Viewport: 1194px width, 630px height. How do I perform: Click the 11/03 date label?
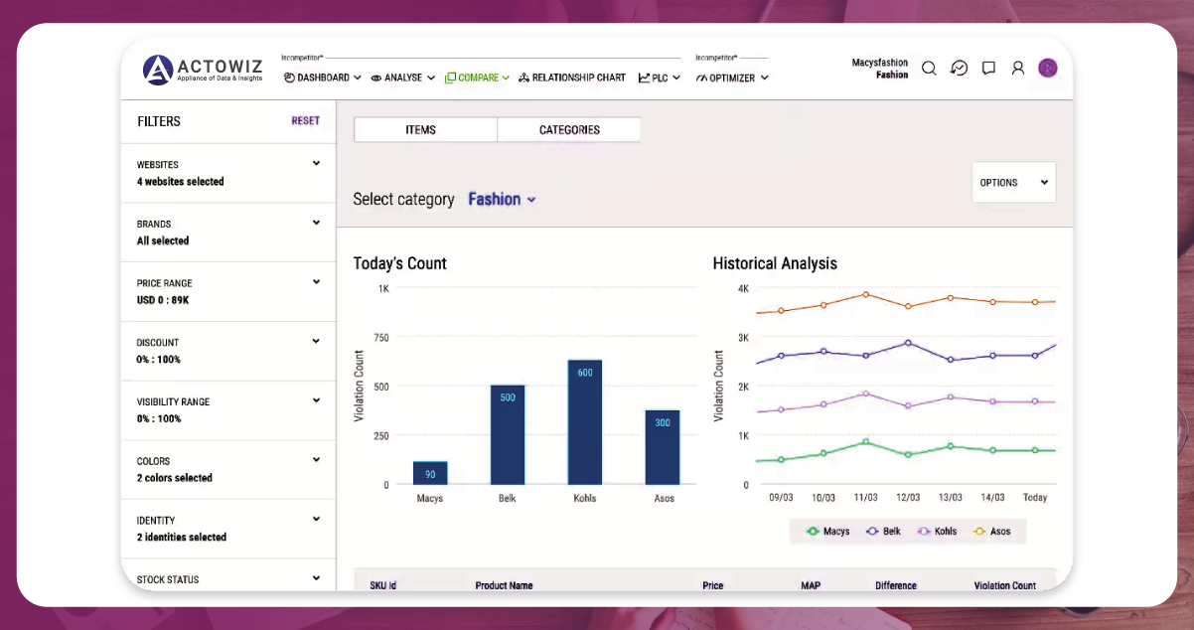coord(865,498)
